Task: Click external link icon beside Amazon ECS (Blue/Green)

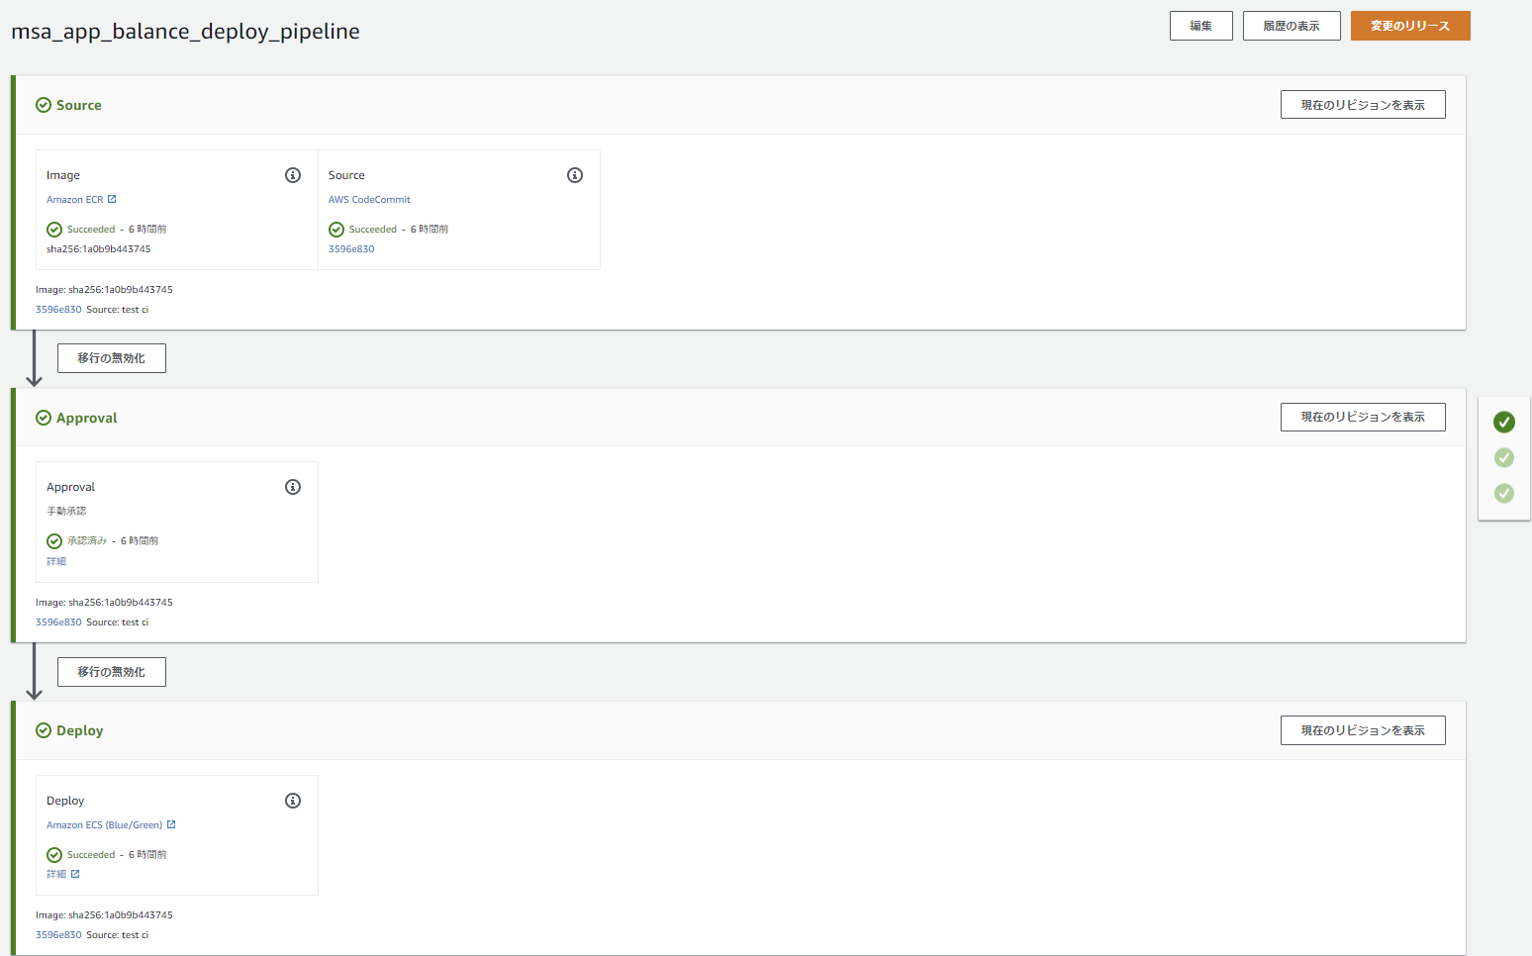Action: click(x=171, y=824)
